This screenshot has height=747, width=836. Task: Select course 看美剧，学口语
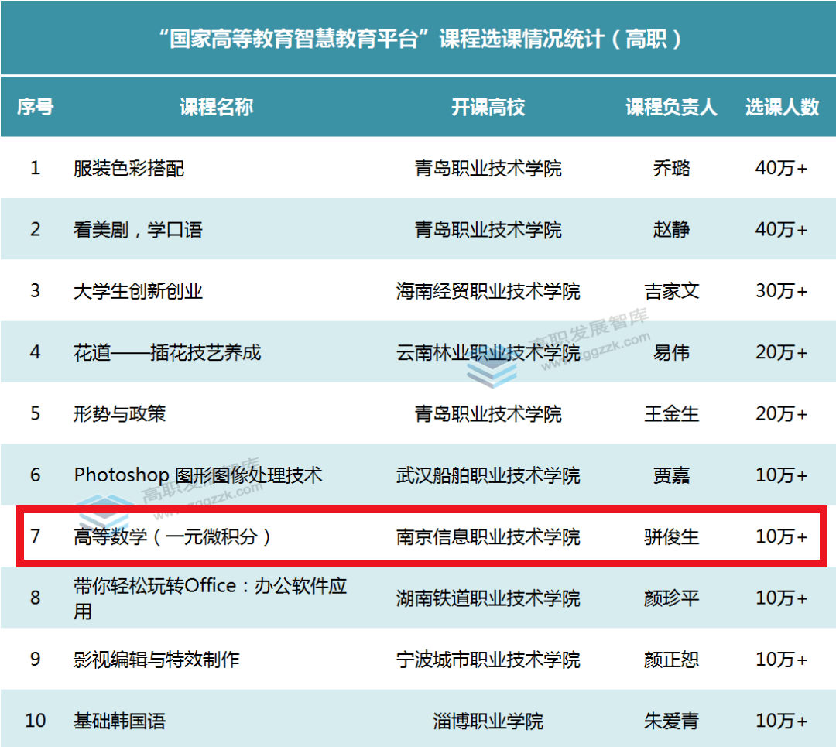[138, 229]
